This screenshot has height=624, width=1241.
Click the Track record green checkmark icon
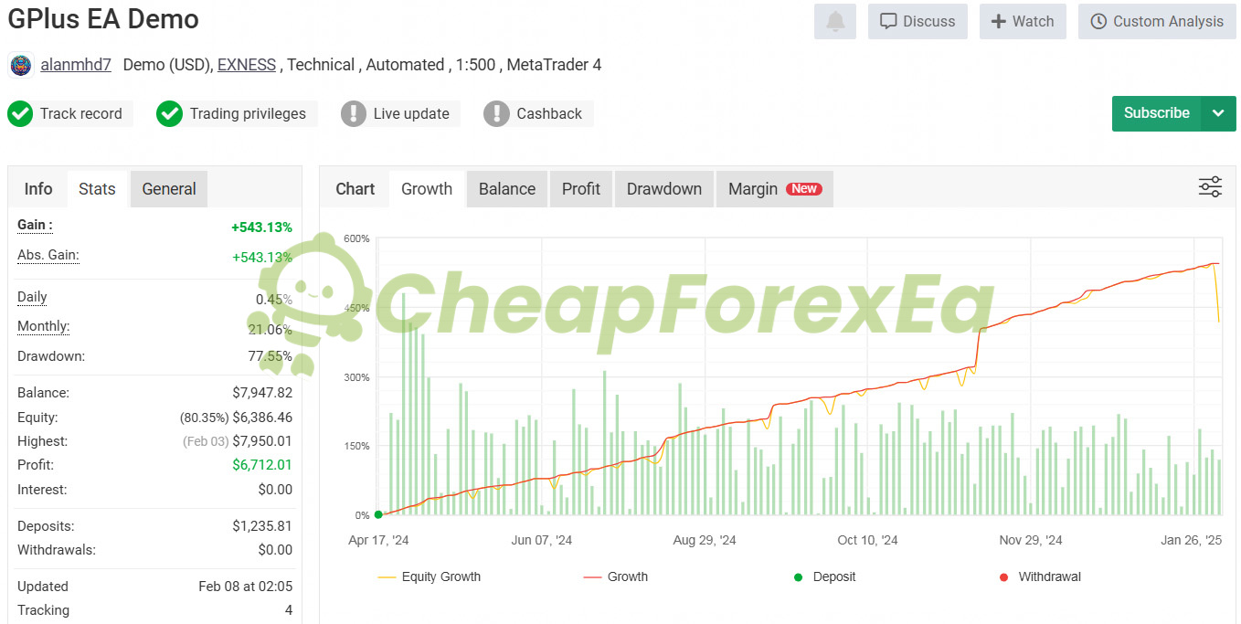click(20, 114)
